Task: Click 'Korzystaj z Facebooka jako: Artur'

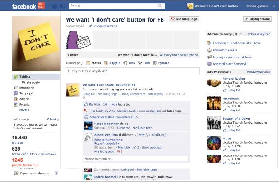Action: pos(237,43)
